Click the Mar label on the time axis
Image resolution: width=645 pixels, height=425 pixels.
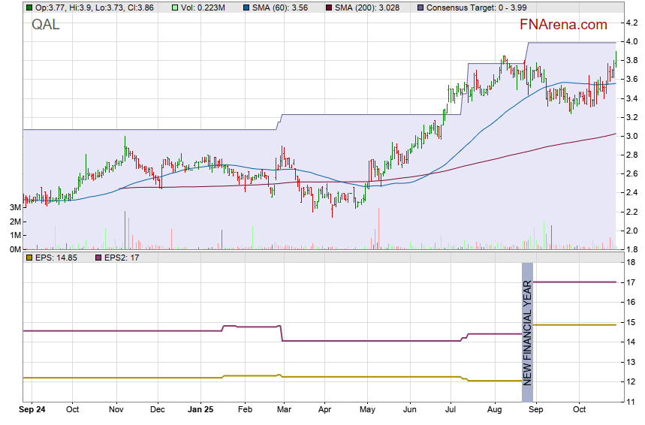283,410
